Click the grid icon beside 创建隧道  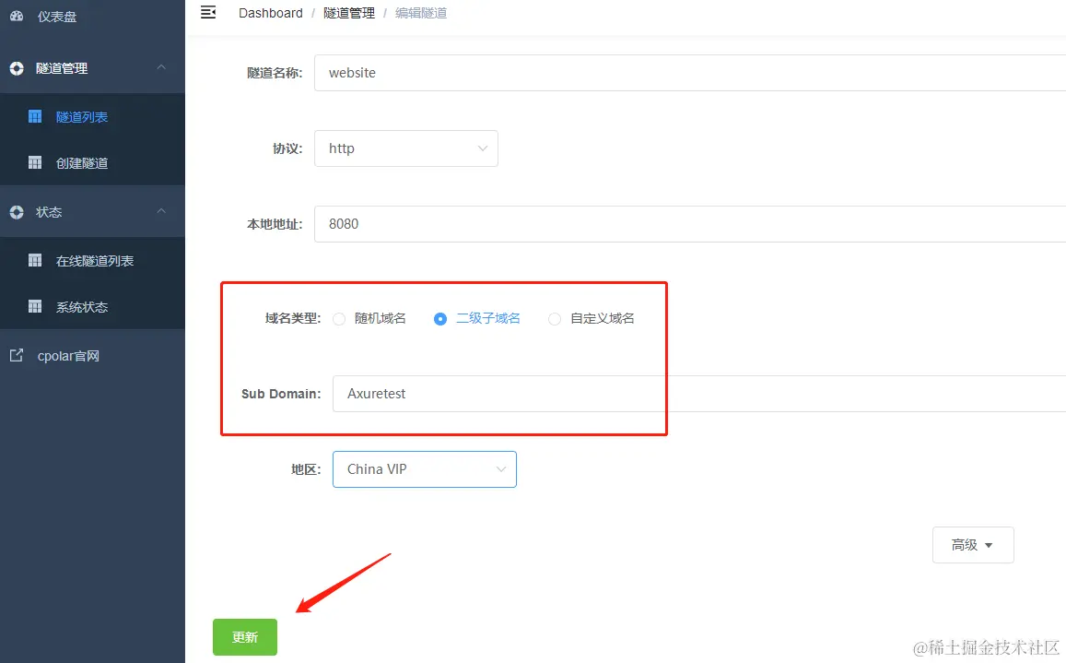(35, 162)
